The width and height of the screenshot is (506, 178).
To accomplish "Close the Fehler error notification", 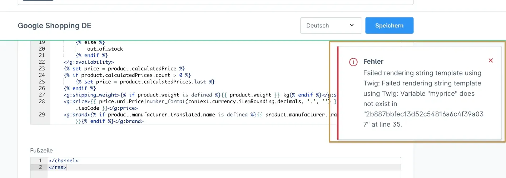I will point(491,61).
